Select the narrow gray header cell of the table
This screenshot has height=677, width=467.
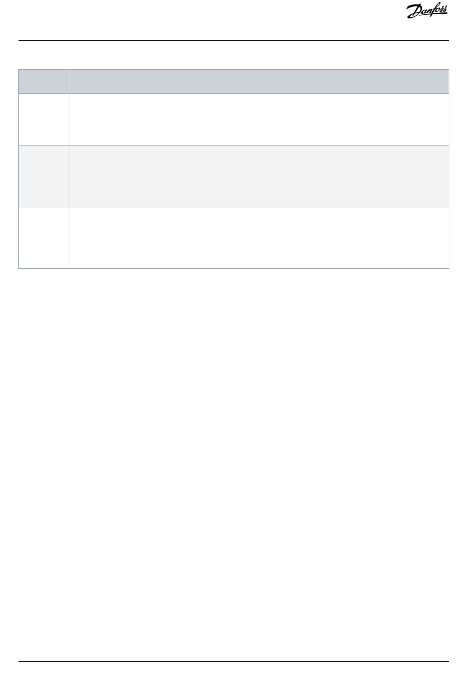pos(44,82)
